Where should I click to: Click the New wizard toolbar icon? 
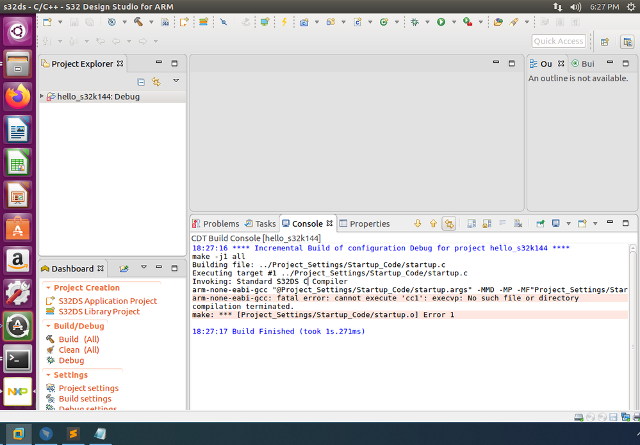tap(48, 22)
